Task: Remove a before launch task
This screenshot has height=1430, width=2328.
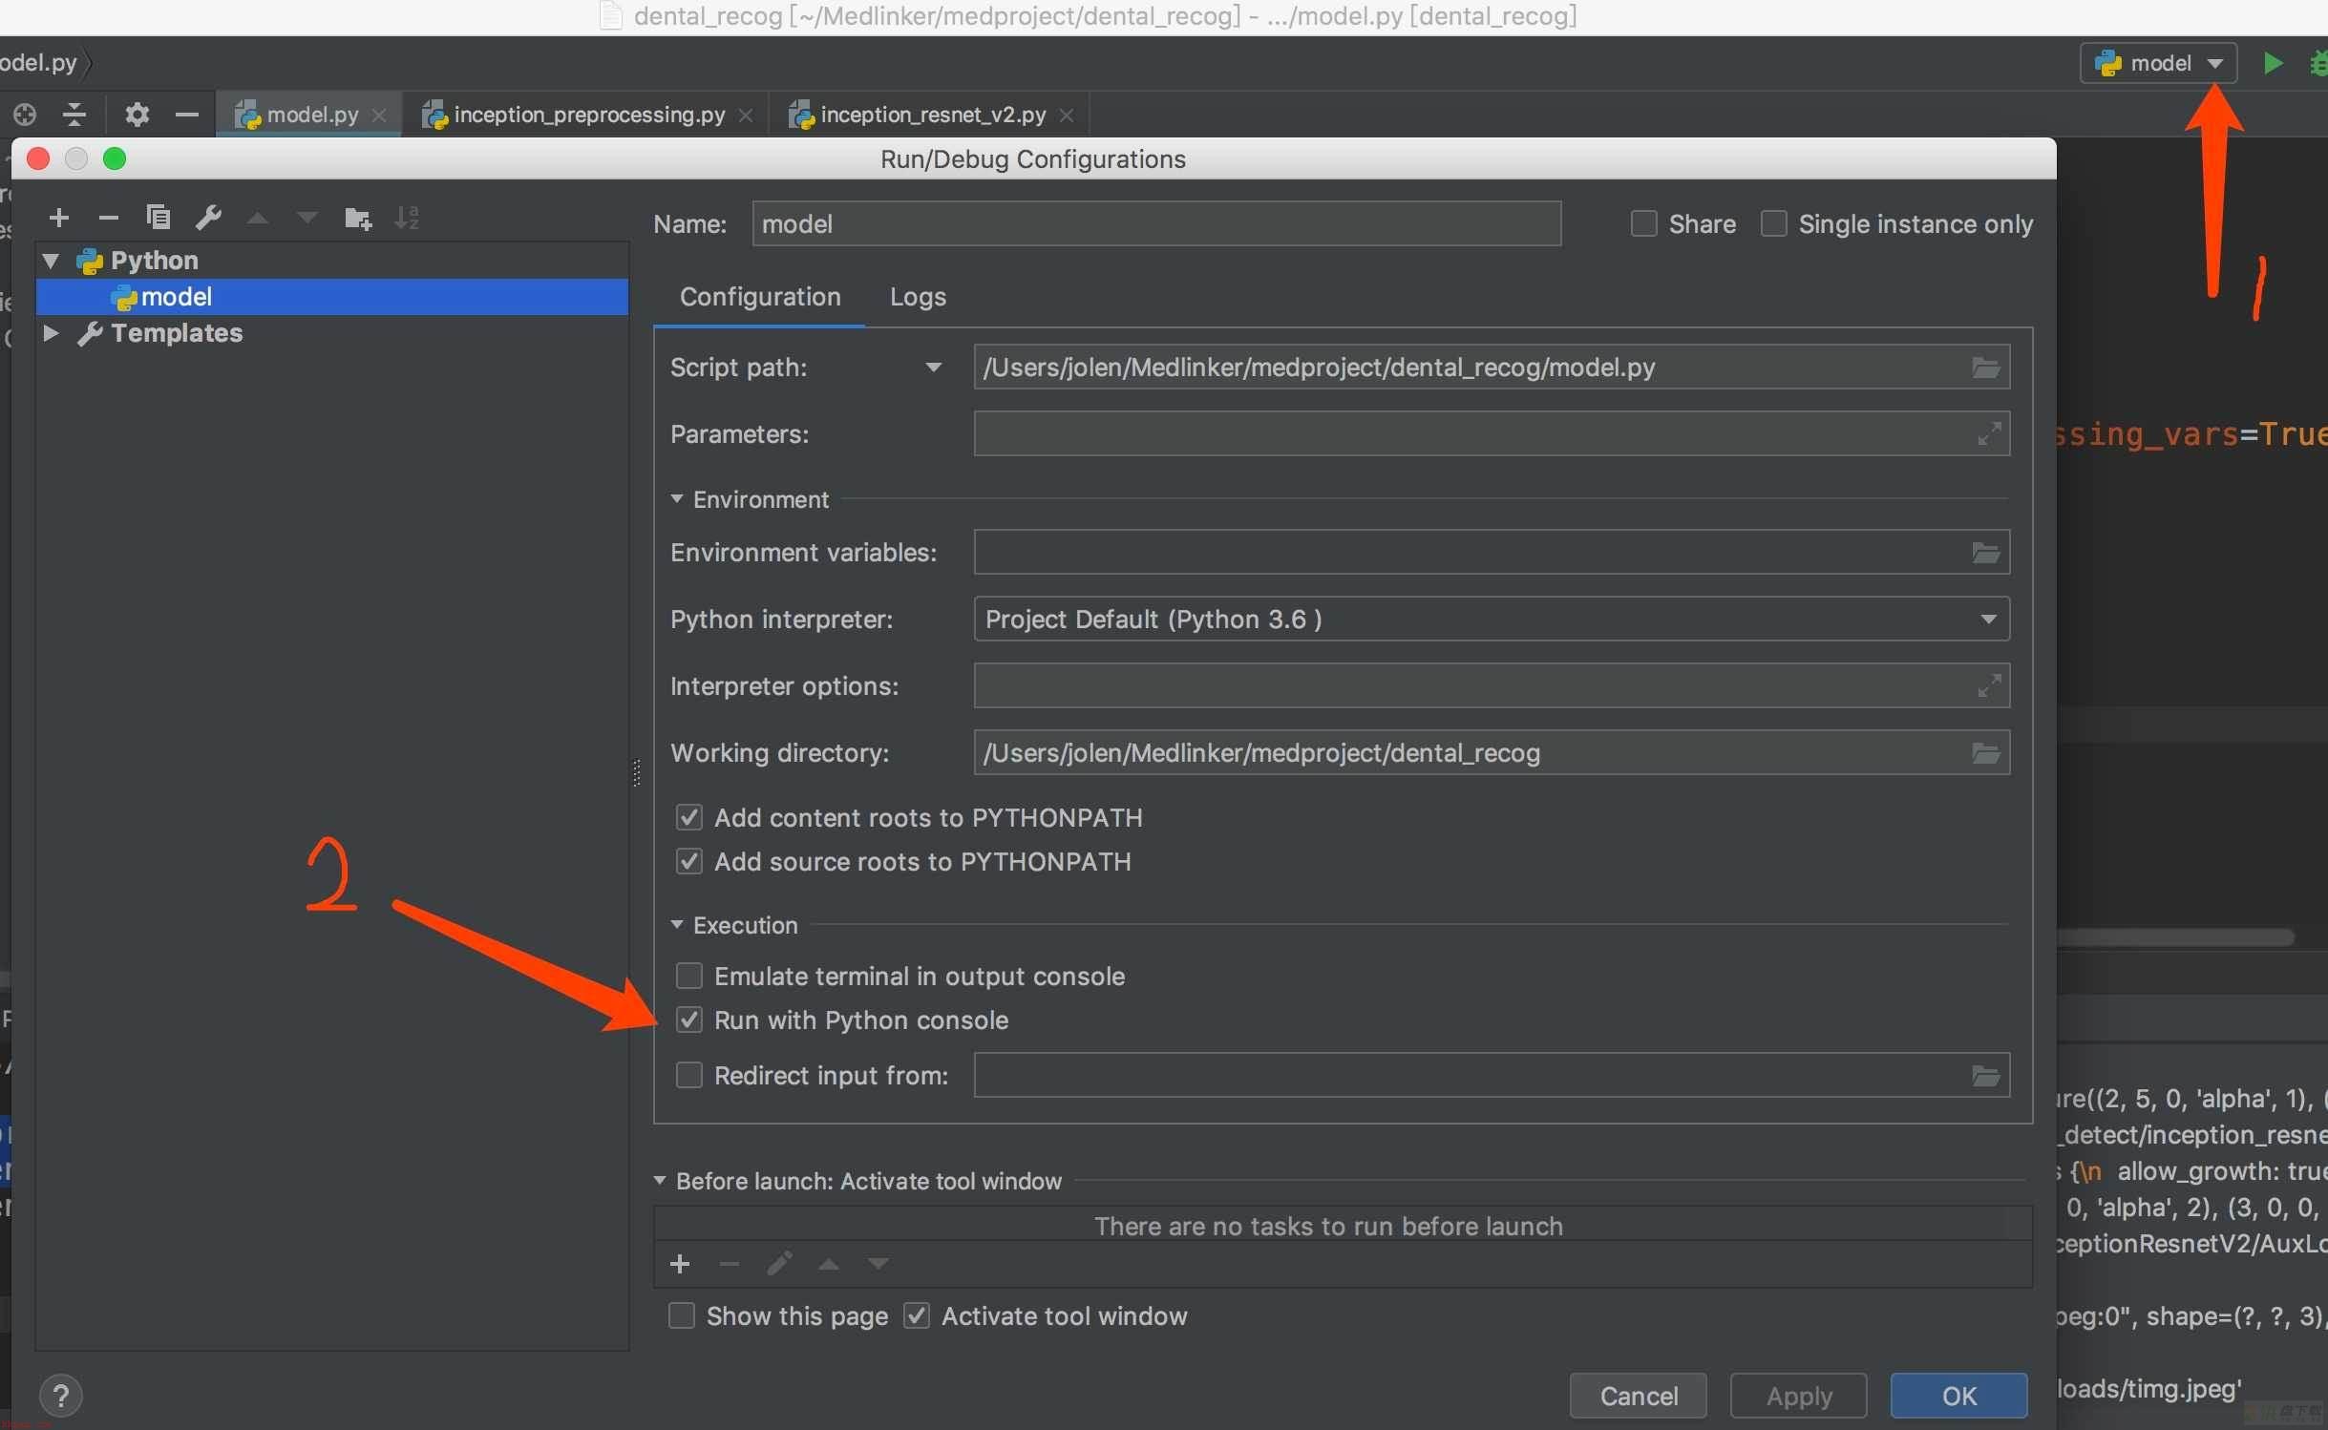Action: 730,1264
